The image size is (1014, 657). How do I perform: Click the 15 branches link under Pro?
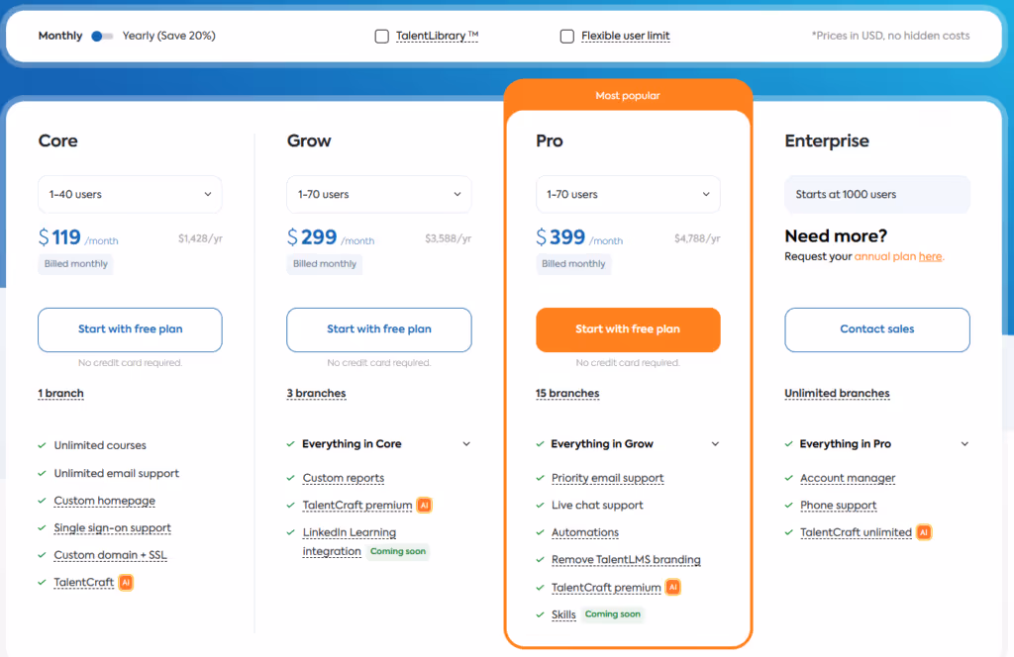point(567,393)
